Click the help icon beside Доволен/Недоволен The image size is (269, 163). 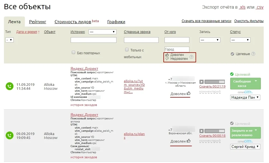coord(191,57)
